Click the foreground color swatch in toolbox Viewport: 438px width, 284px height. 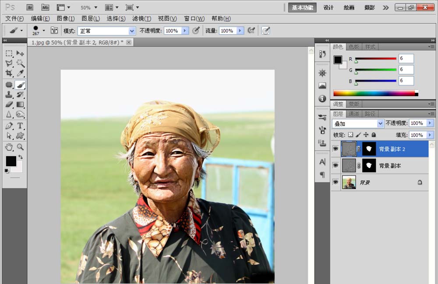tap(11, 161)
